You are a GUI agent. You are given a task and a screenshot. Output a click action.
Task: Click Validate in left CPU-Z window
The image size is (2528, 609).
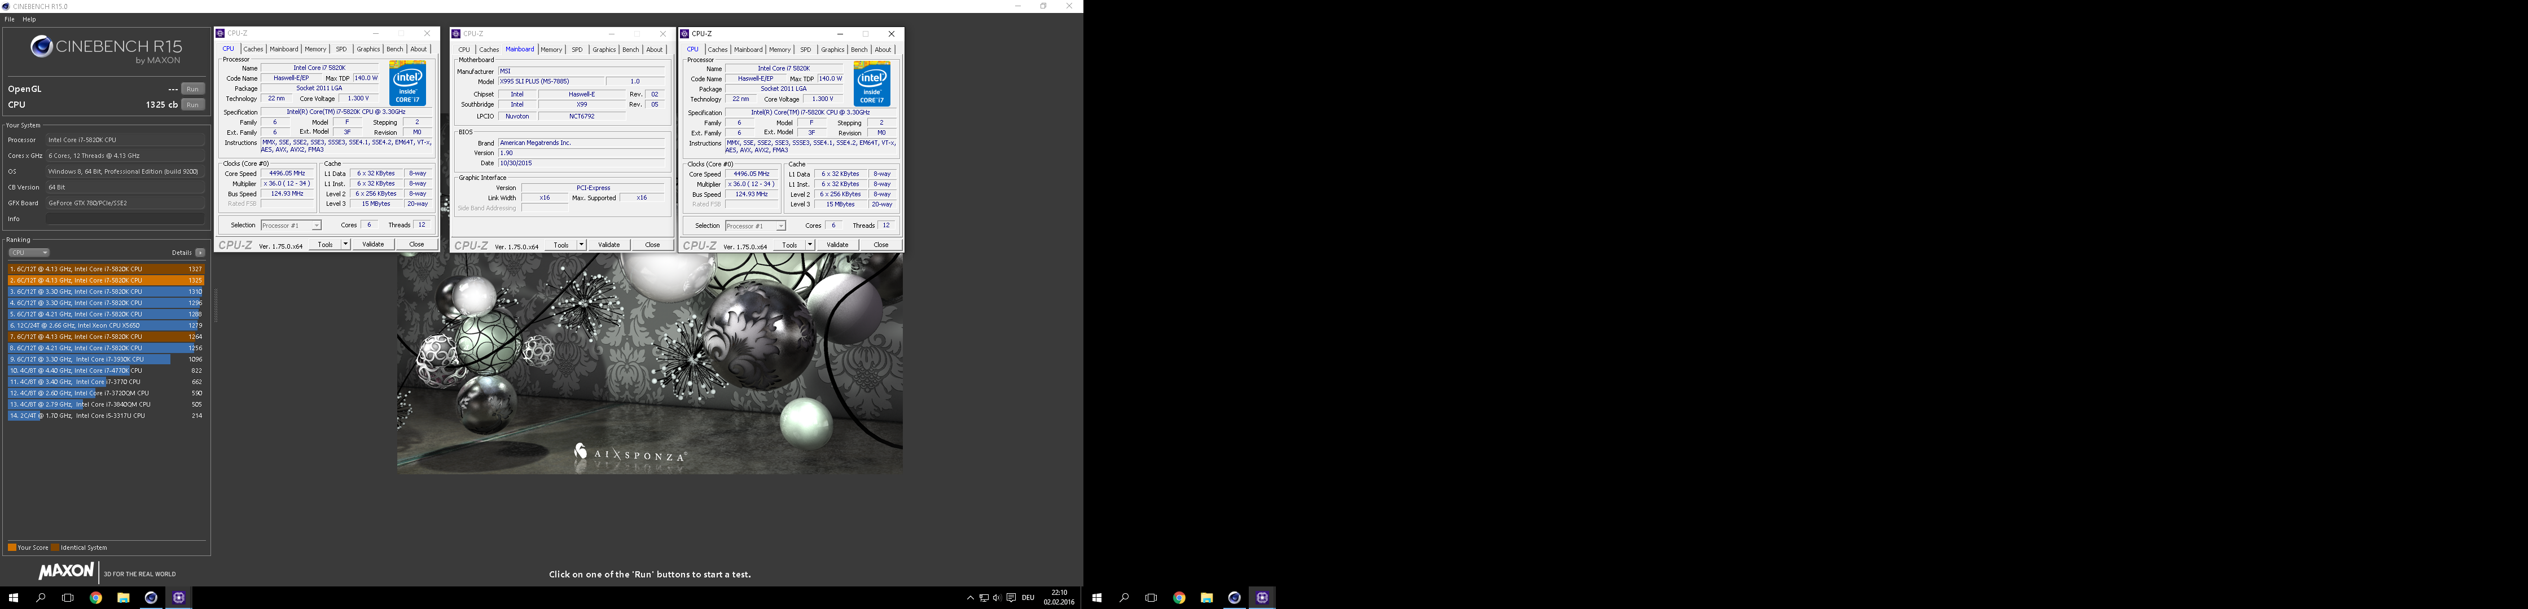pos(373,244)
